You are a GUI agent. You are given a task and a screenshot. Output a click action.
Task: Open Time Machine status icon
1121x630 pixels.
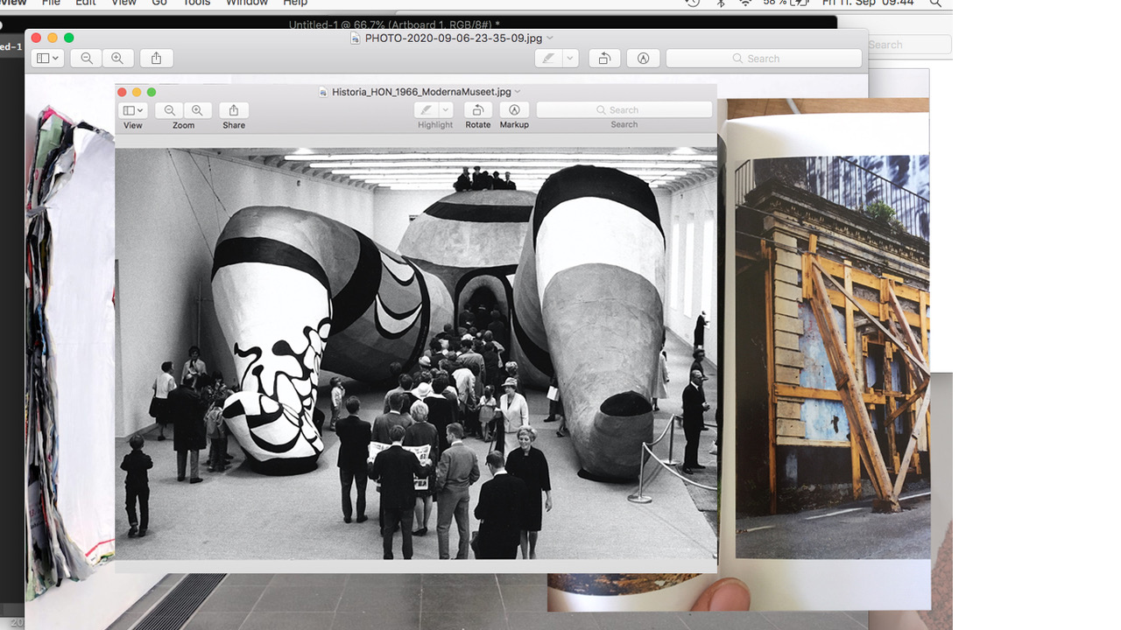pyautogui.click(x=693, y=3)
